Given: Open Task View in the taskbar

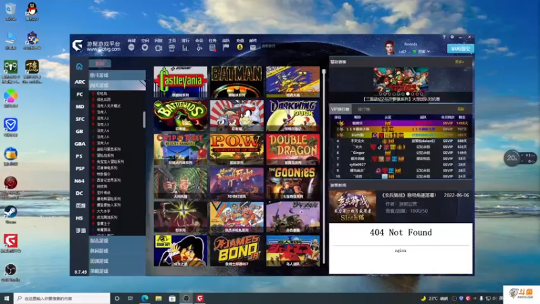Looking at the screenshot, I should point(130,298).
